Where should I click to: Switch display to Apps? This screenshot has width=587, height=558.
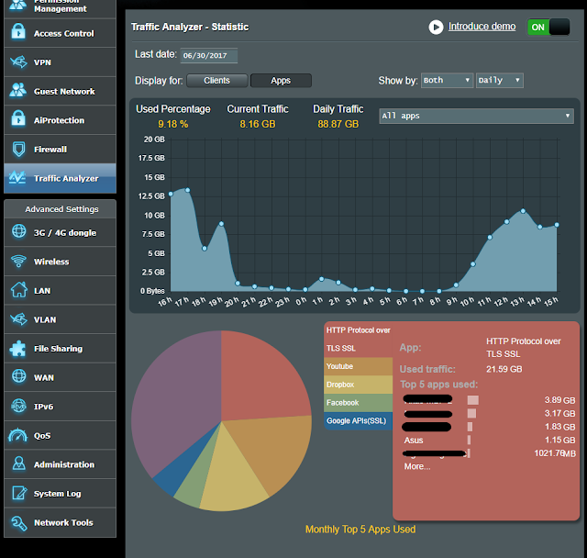click(x=281, y=81)
